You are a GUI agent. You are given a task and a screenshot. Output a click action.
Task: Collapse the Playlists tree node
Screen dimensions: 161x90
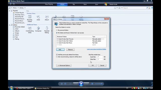click(10, 11)
